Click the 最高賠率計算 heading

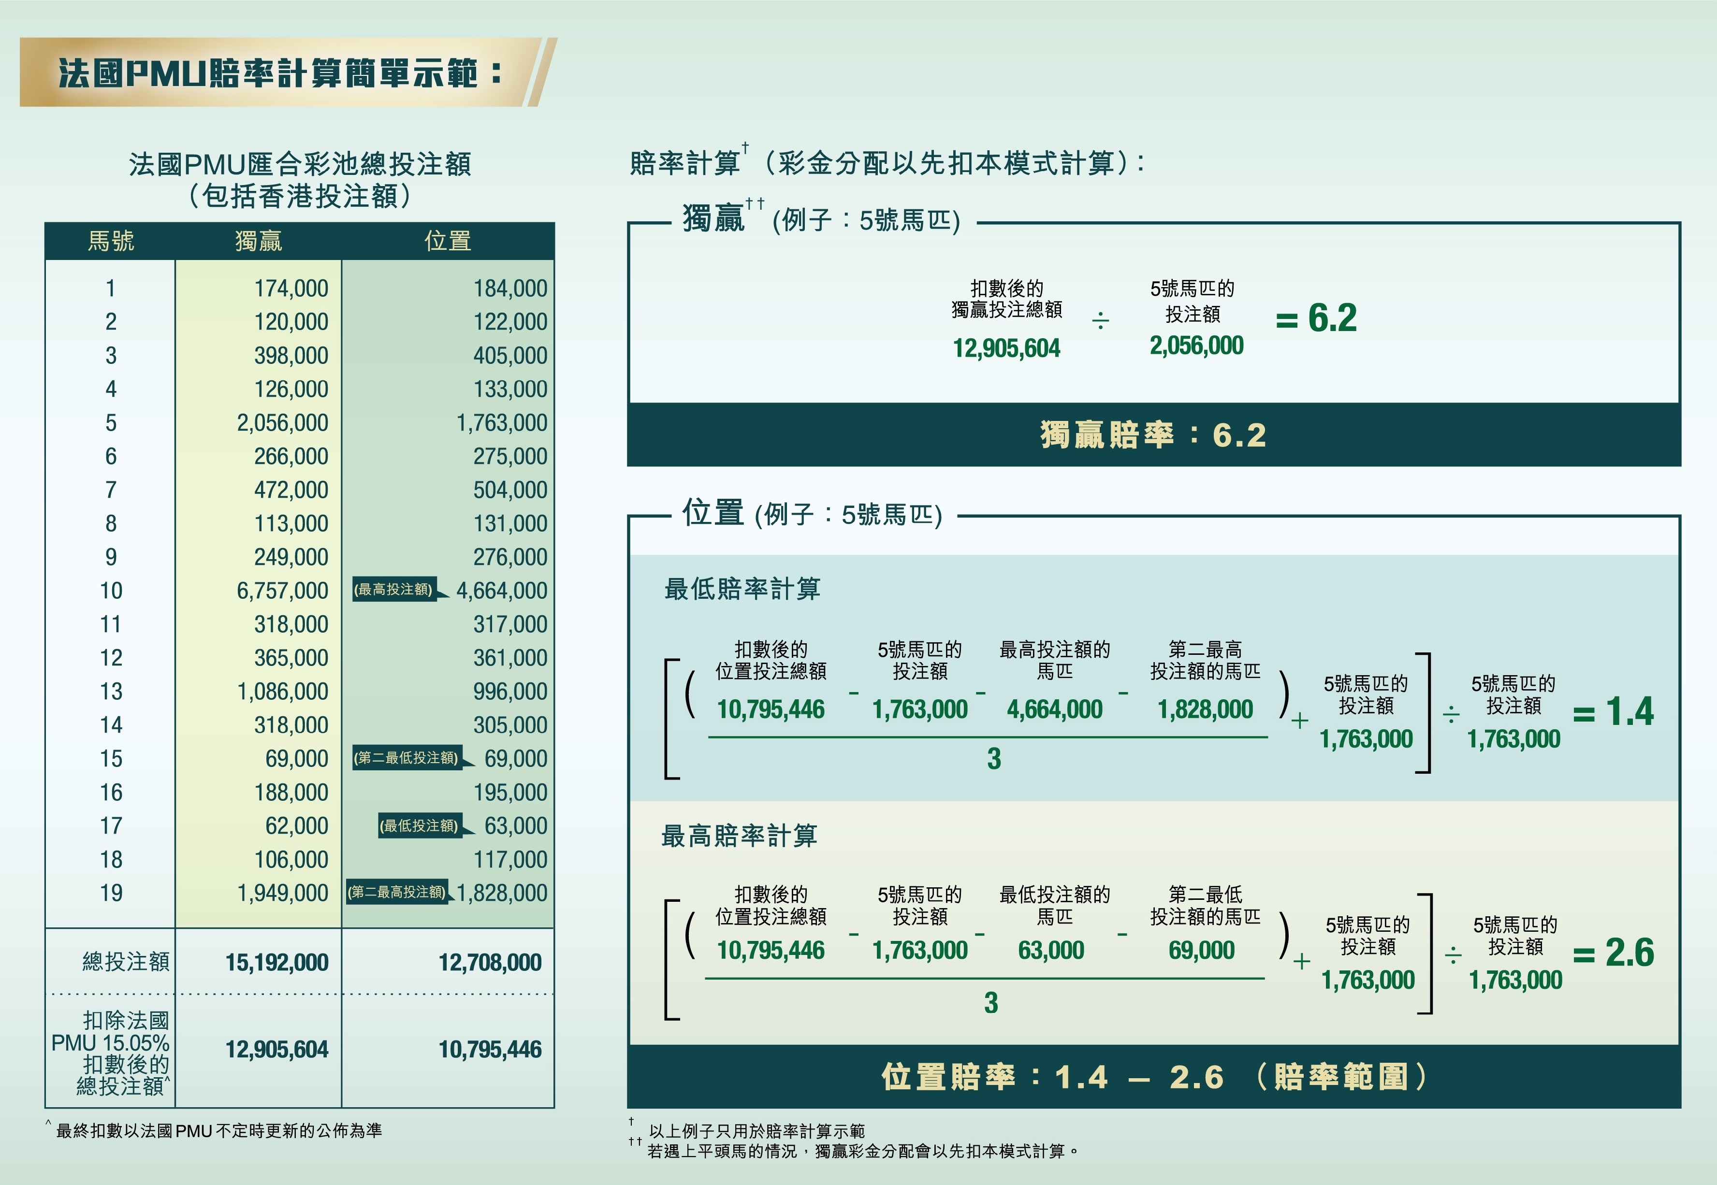[x=739, y=835]
